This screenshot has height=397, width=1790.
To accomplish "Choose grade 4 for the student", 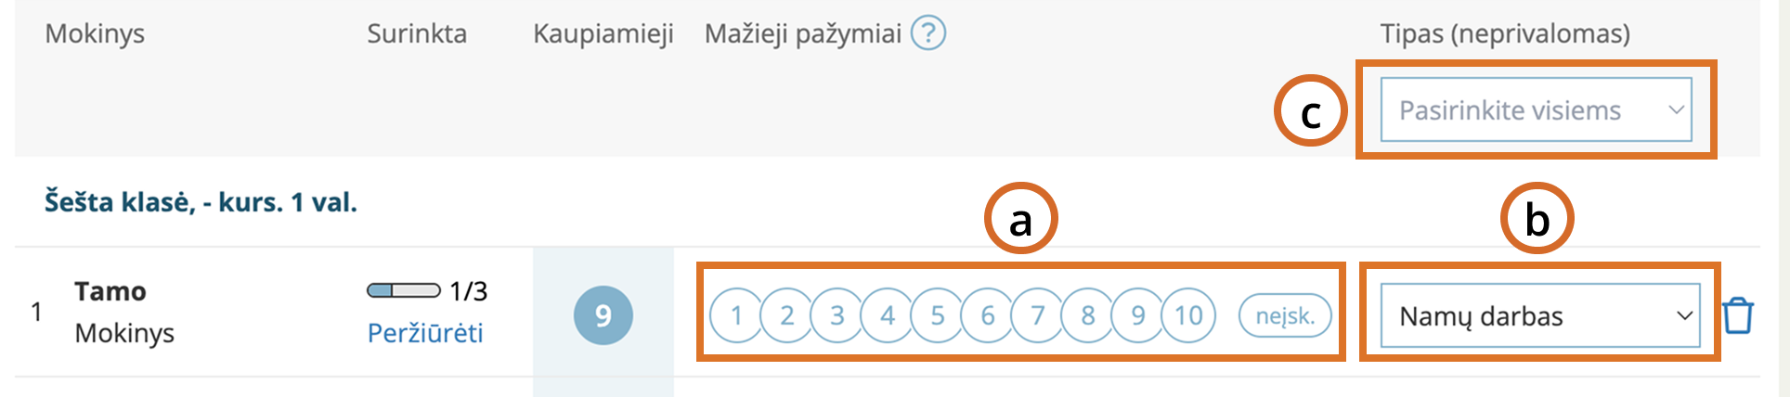I will click(887, 316).
